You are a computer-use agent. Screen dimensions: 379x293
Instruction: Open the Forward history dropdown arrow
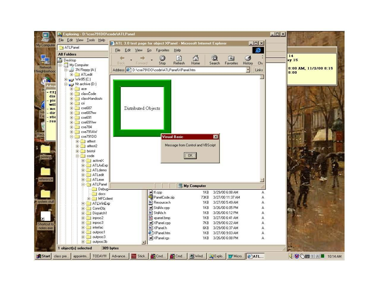click(151, 60)
